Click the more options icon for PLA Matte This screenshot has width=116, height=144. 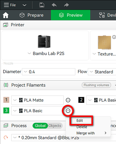click(x=68, y=100)
